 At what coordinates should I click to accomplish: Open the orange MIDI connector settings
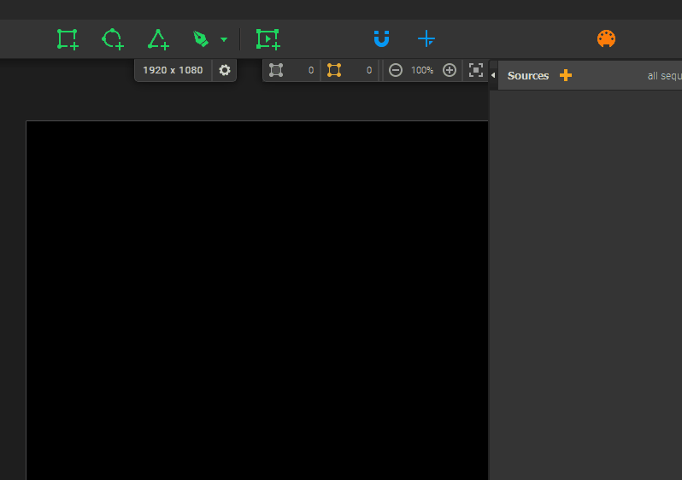click(x=606, y=39)
